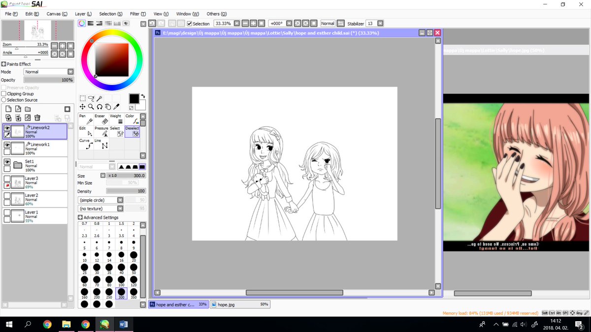Expand the Paints Effect section
Screen dimensions: 591x332
(x=3, y=64)
